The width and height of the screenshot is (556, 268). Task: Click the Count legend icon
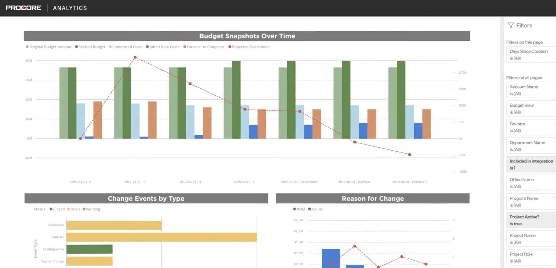pos(309,209)
